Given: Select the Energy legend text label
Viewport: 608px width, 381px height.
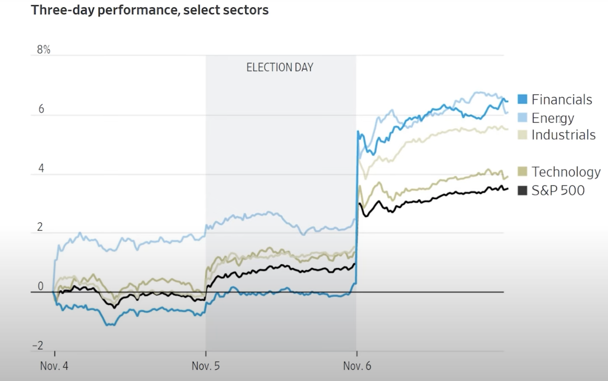Looking at the screenshot, I should [553, 118].
